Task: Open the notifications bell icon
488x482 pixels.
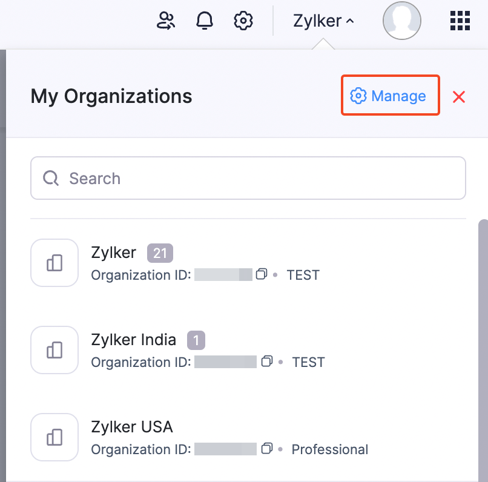Action: 204,20
